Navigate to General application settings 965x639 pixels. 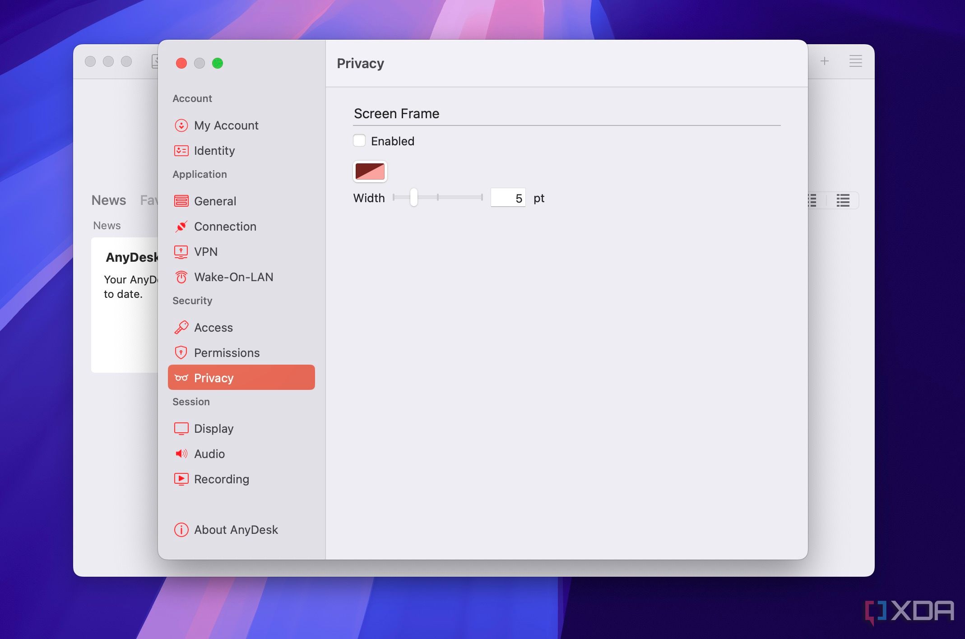point(215,200)
